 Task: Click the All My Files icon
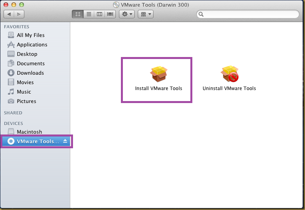pos(11,35)
